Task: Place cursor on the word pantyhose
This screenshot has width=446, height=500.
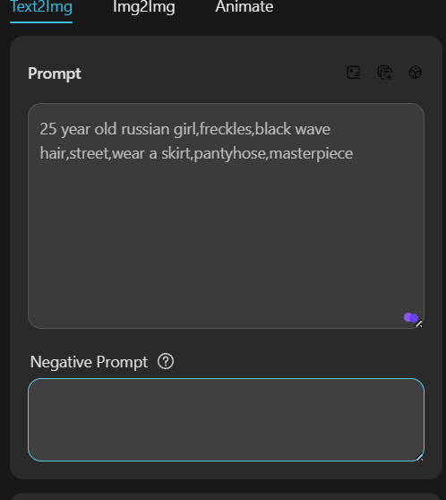Action: pyautogui.click(x=230, y=154)
